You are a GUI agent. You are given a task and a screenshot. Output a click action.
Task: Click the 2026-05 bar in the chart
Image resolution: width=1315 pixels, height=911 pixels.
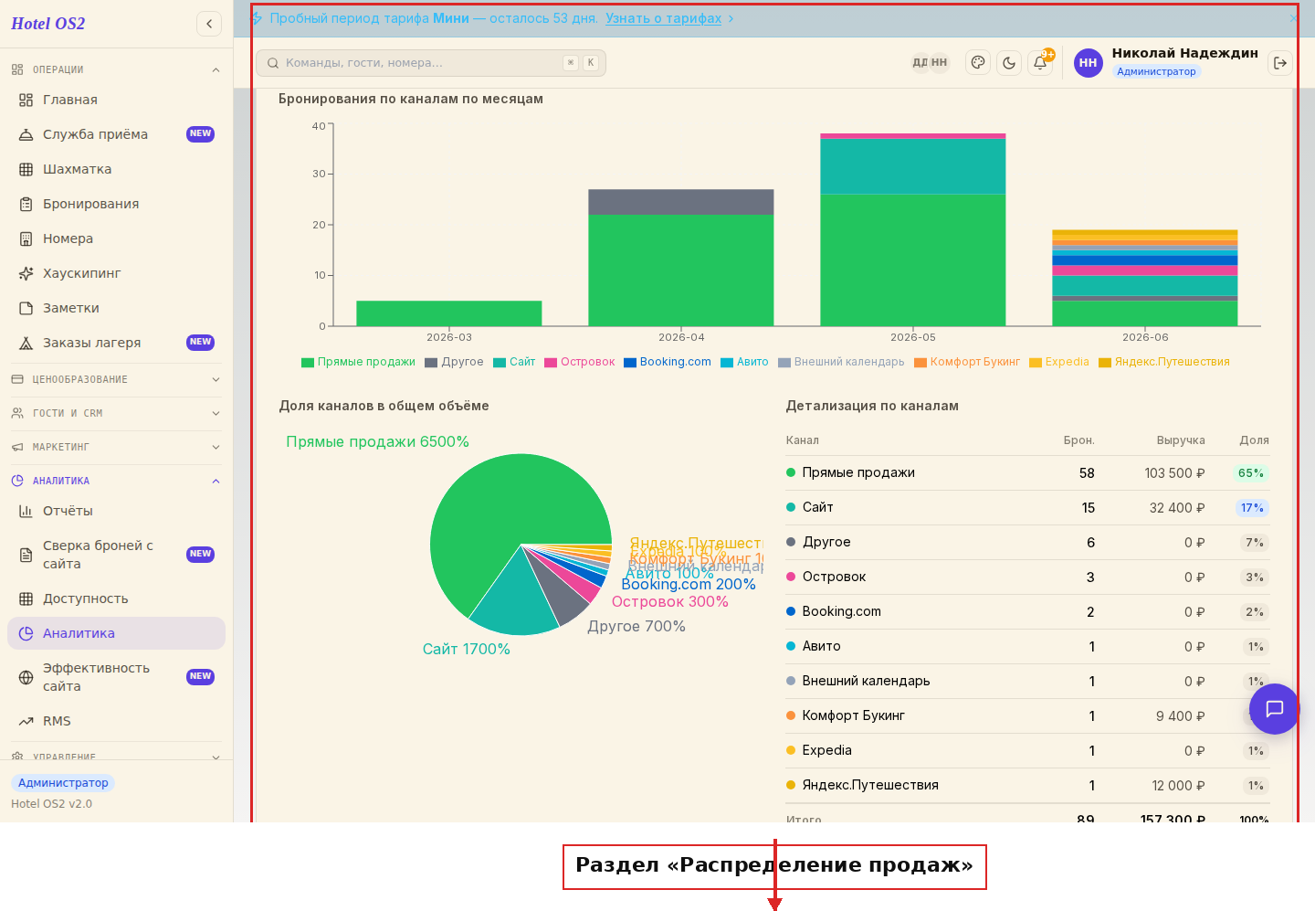coord(913,230)
